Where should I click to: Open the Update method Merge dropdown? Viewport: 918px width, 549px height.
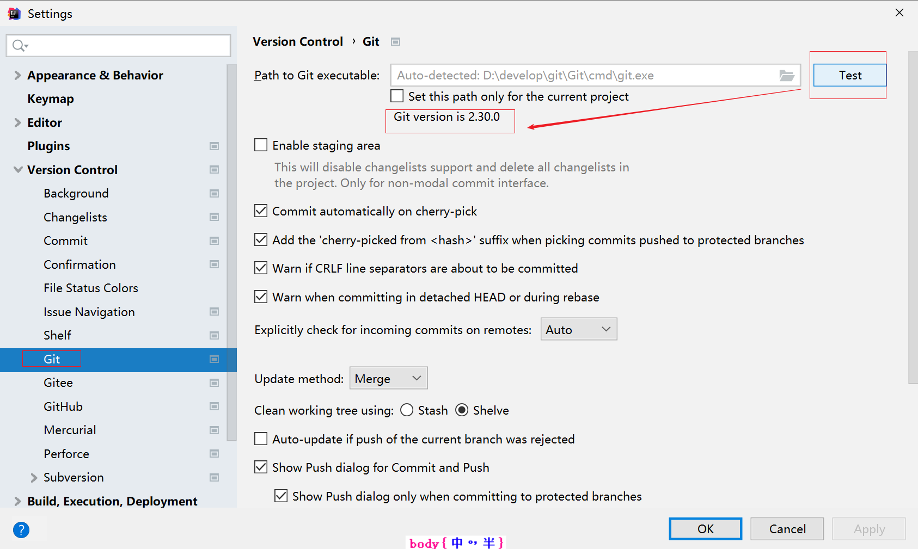click(388, 378)
